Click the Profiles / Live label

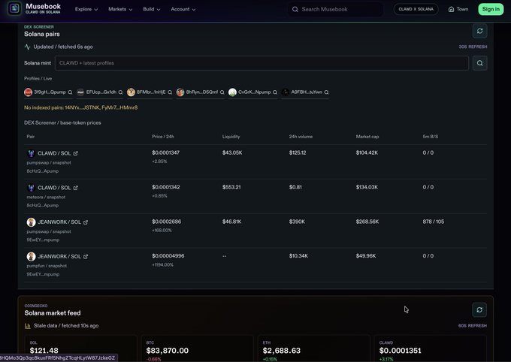click(38, 79)
